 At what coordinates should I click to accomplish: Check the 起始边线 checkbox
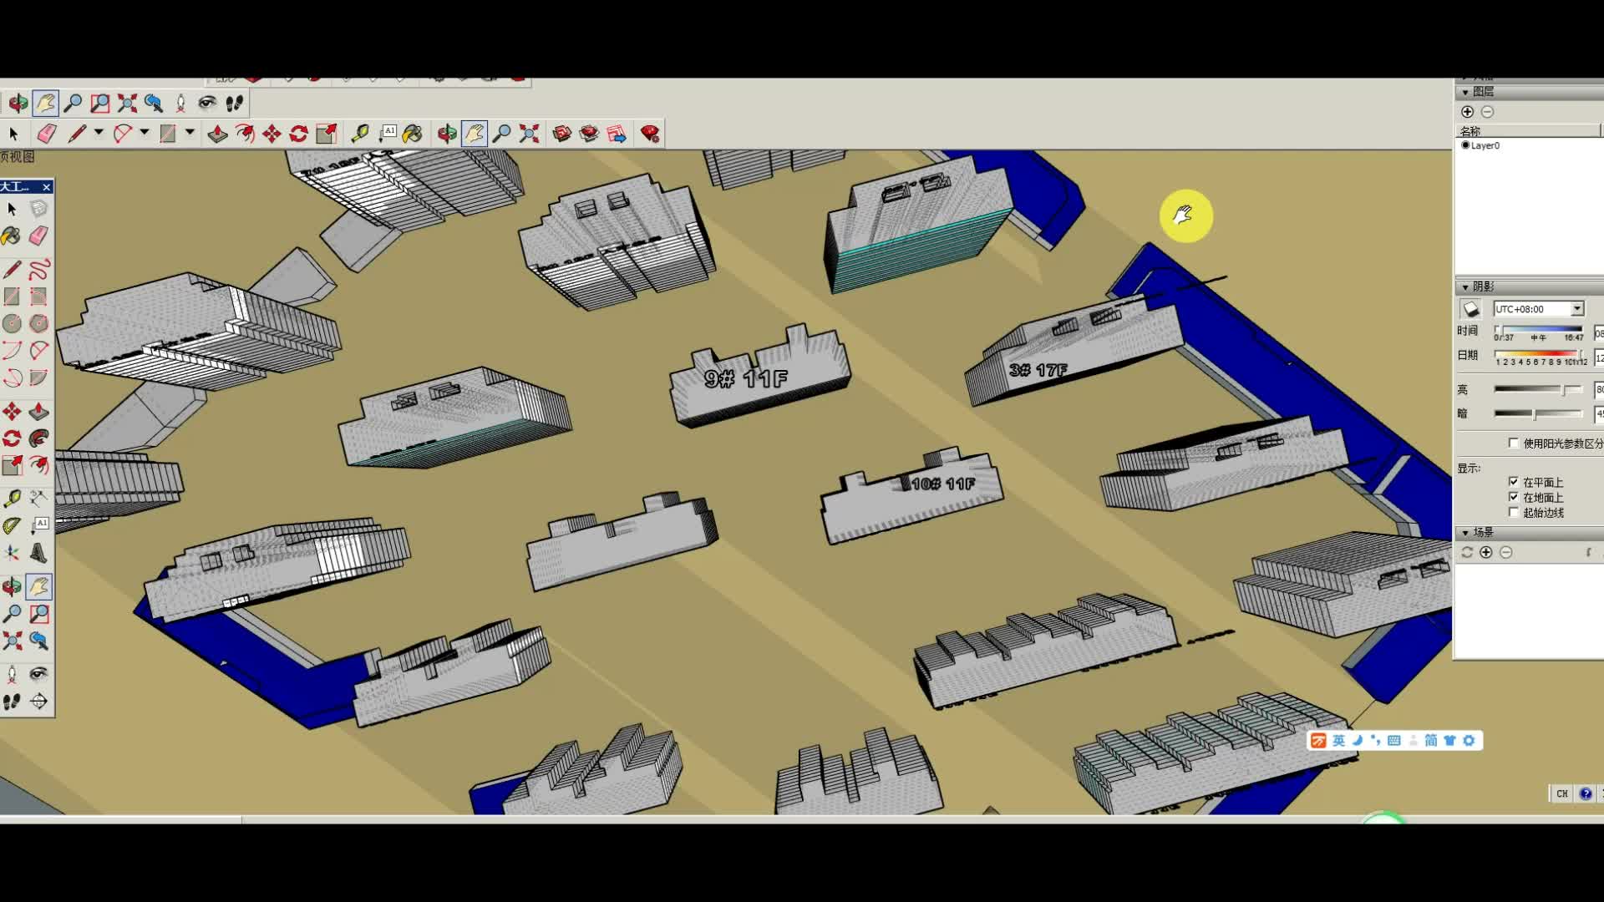coord(1514,512)
